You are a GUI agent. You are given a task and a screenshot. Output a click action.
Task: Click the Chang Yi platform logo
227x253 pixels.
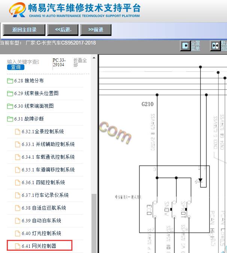[75, 10]
